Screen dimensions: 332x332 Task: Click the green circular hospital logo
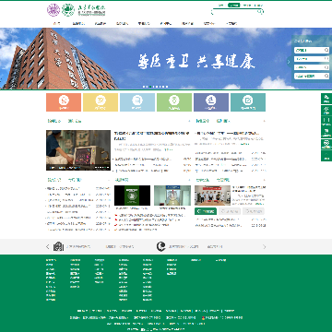pos(68,10)
